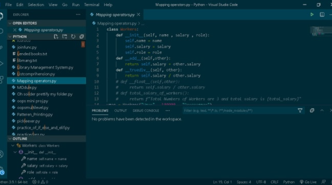Select Mapping operators.py in file tree
The height and width of the screenshot is (185, 332).
point(46,81)
